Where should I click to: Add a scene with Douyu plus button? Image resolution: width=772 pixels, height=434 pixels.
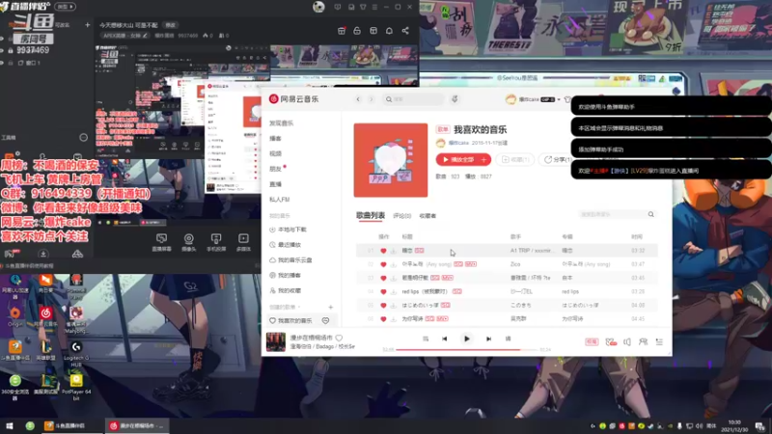coord(87,25)
